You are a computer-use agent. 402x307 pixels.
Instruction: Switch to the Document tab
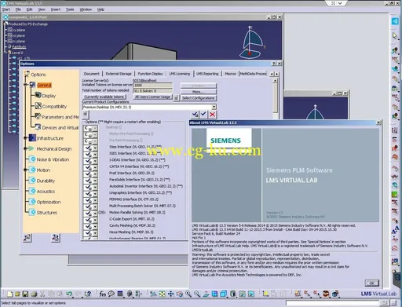click(92, 74)
